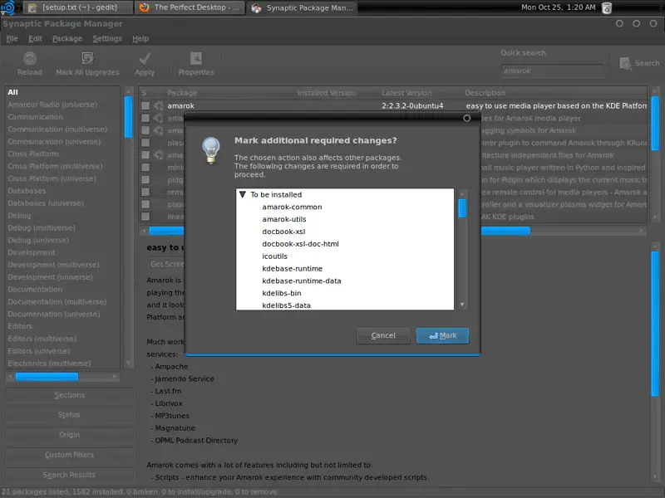Open the Edit menu

click(x=35, y=38)
